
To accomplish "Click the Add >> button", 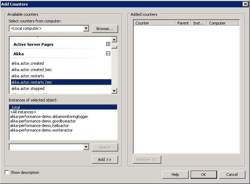I will click(x=105, y=160).
